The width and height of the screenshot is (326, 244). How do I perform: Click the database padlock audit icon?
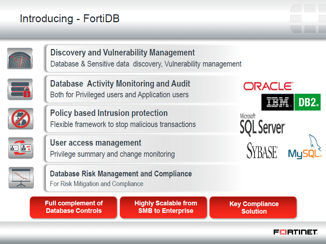pos(20,89)
